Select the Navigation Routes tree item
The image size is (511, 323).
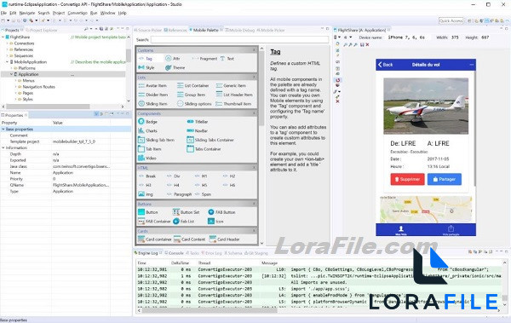(39, 87)
